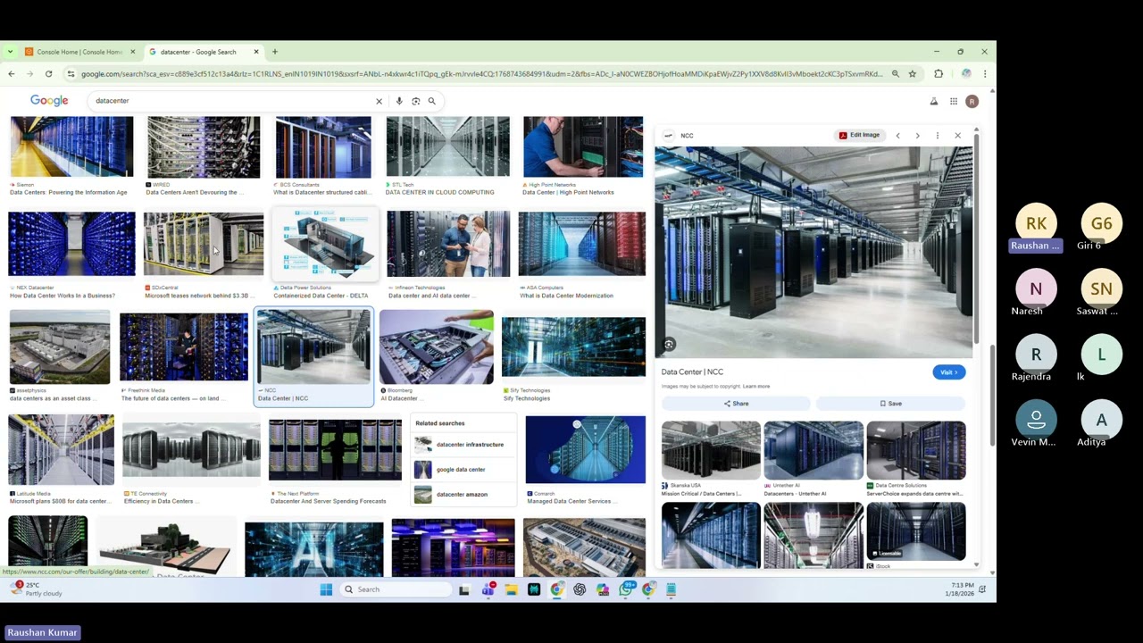This screenshot has width=1143, height=643.
Task: Click the Visit button for NCC
Action: 948,372
